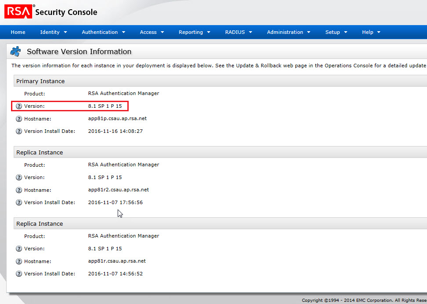
Task: Expand the RADIUS menu
Action: pyautogui.click(x=238, y=32)
